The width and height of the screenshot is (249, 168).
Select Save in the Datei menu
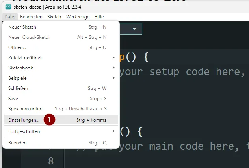click(13, 99)
